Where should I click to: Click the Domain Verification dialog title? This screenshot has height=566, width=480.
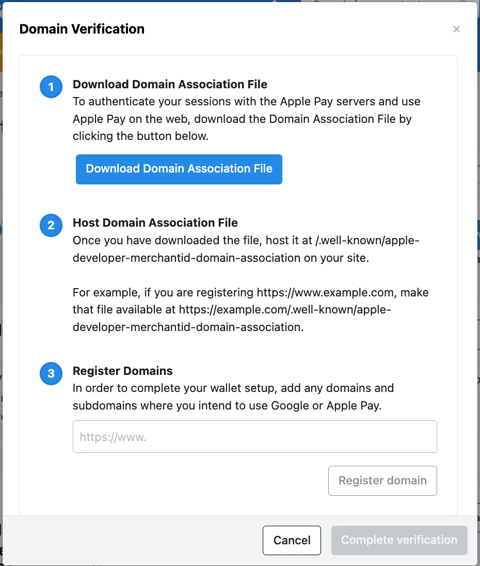coord(82,29)
